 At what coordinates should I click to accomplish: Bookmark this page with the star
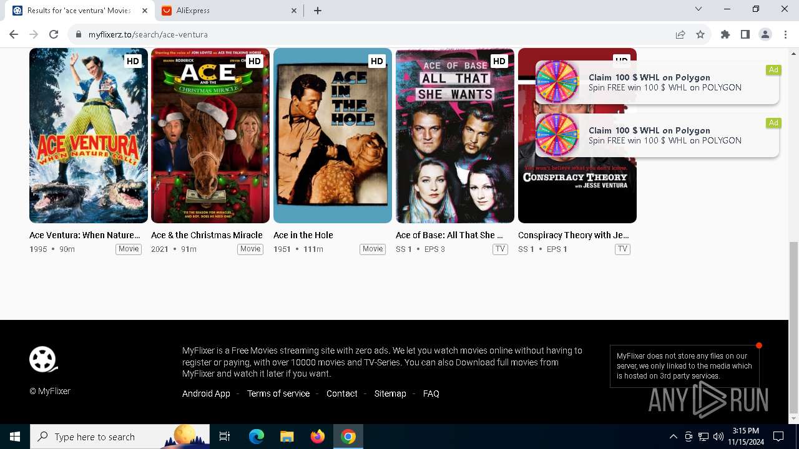point(700,34)
